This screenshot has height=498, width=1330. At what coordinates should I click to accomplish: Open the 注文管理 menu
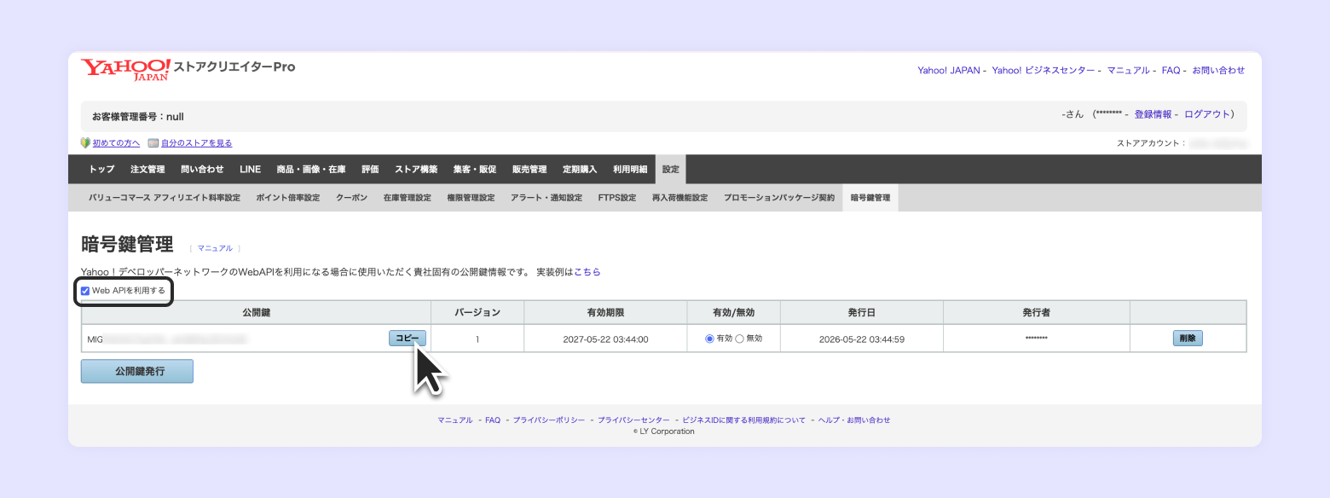pos(147,170)
